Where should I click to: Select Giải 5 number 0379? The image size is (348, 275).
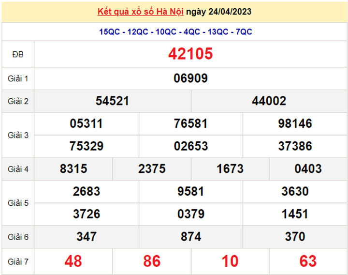pos(190,214)
